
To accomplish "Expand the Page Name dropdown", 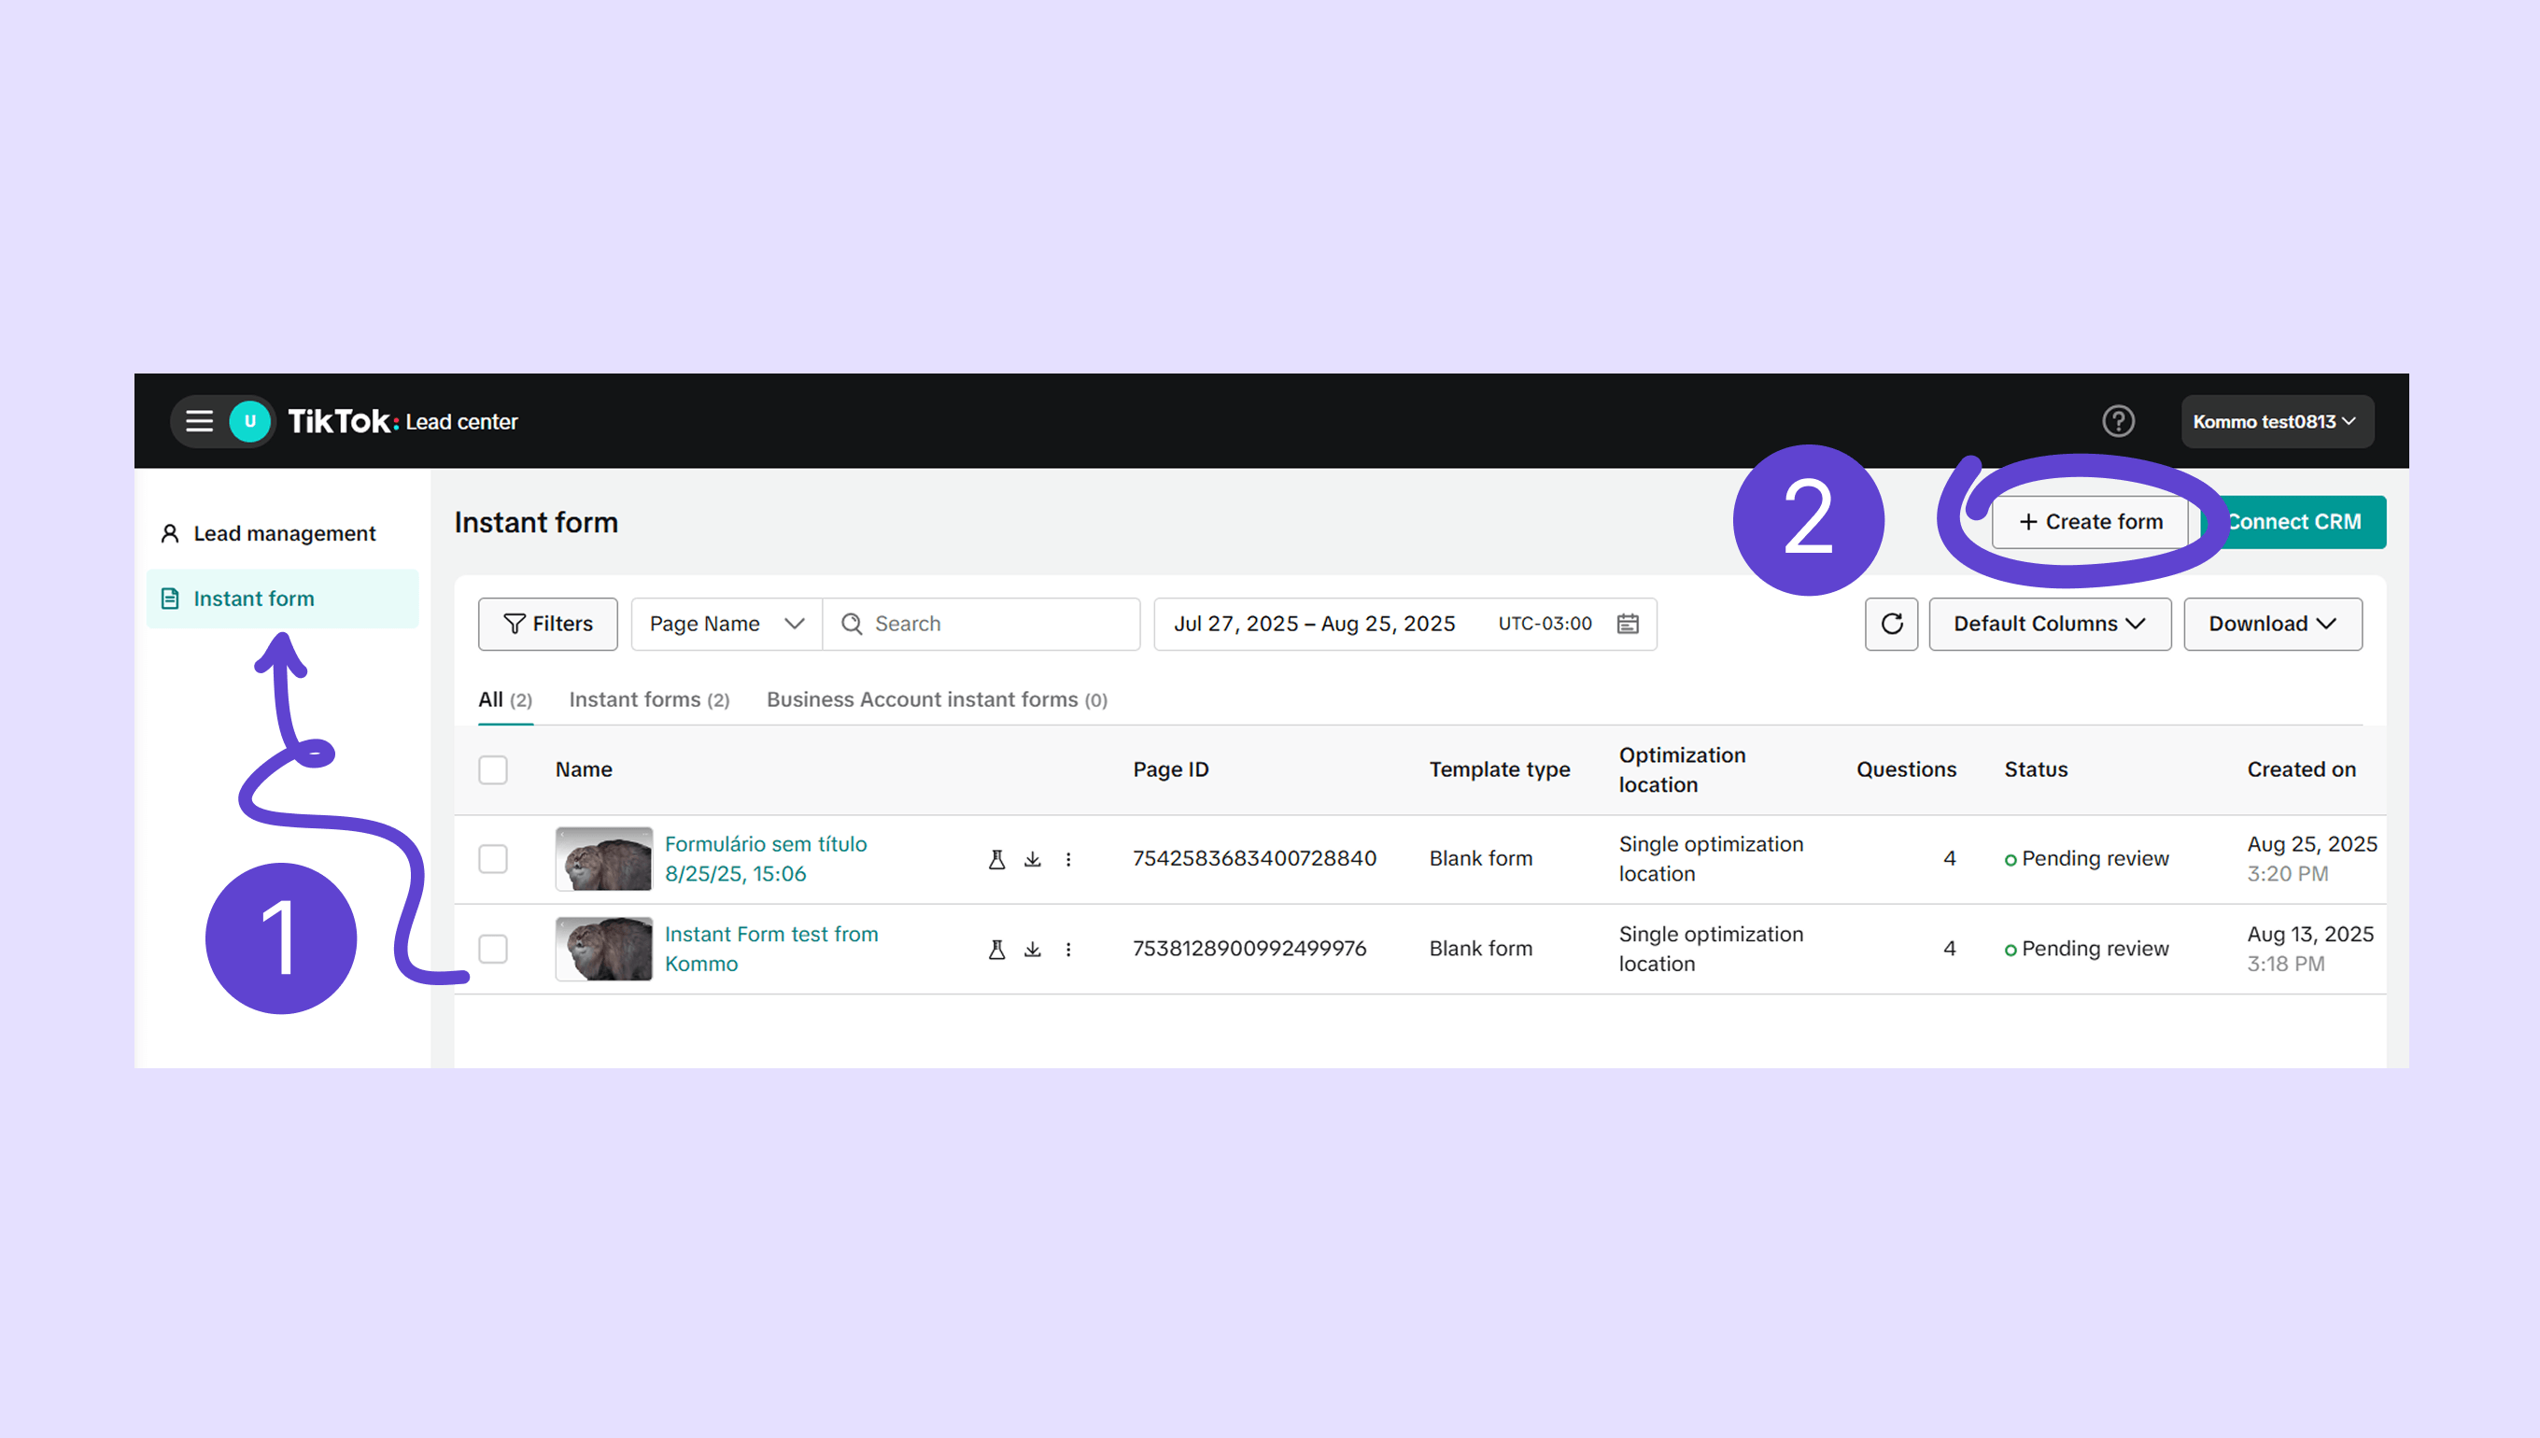I will (x=727, y=624).
